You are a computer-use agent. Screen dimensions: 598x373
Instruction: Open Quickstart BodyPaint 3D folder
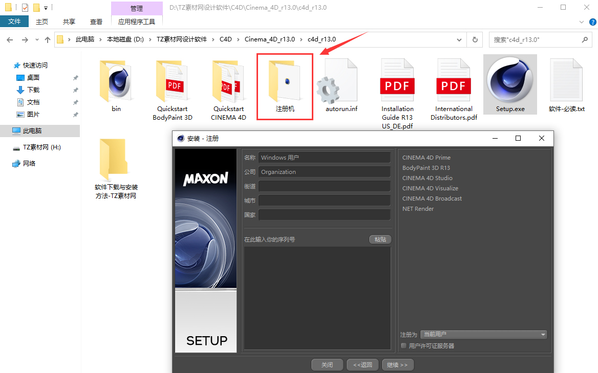[x=173, y=90]
